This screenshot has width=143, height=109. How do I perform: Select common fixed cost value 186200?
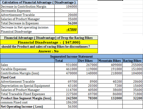point(66,102)
